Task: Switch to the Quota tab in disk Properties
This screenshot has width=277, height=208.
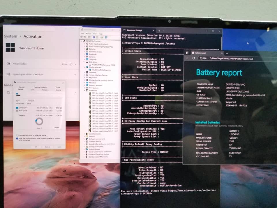Action: click(58, 87)
